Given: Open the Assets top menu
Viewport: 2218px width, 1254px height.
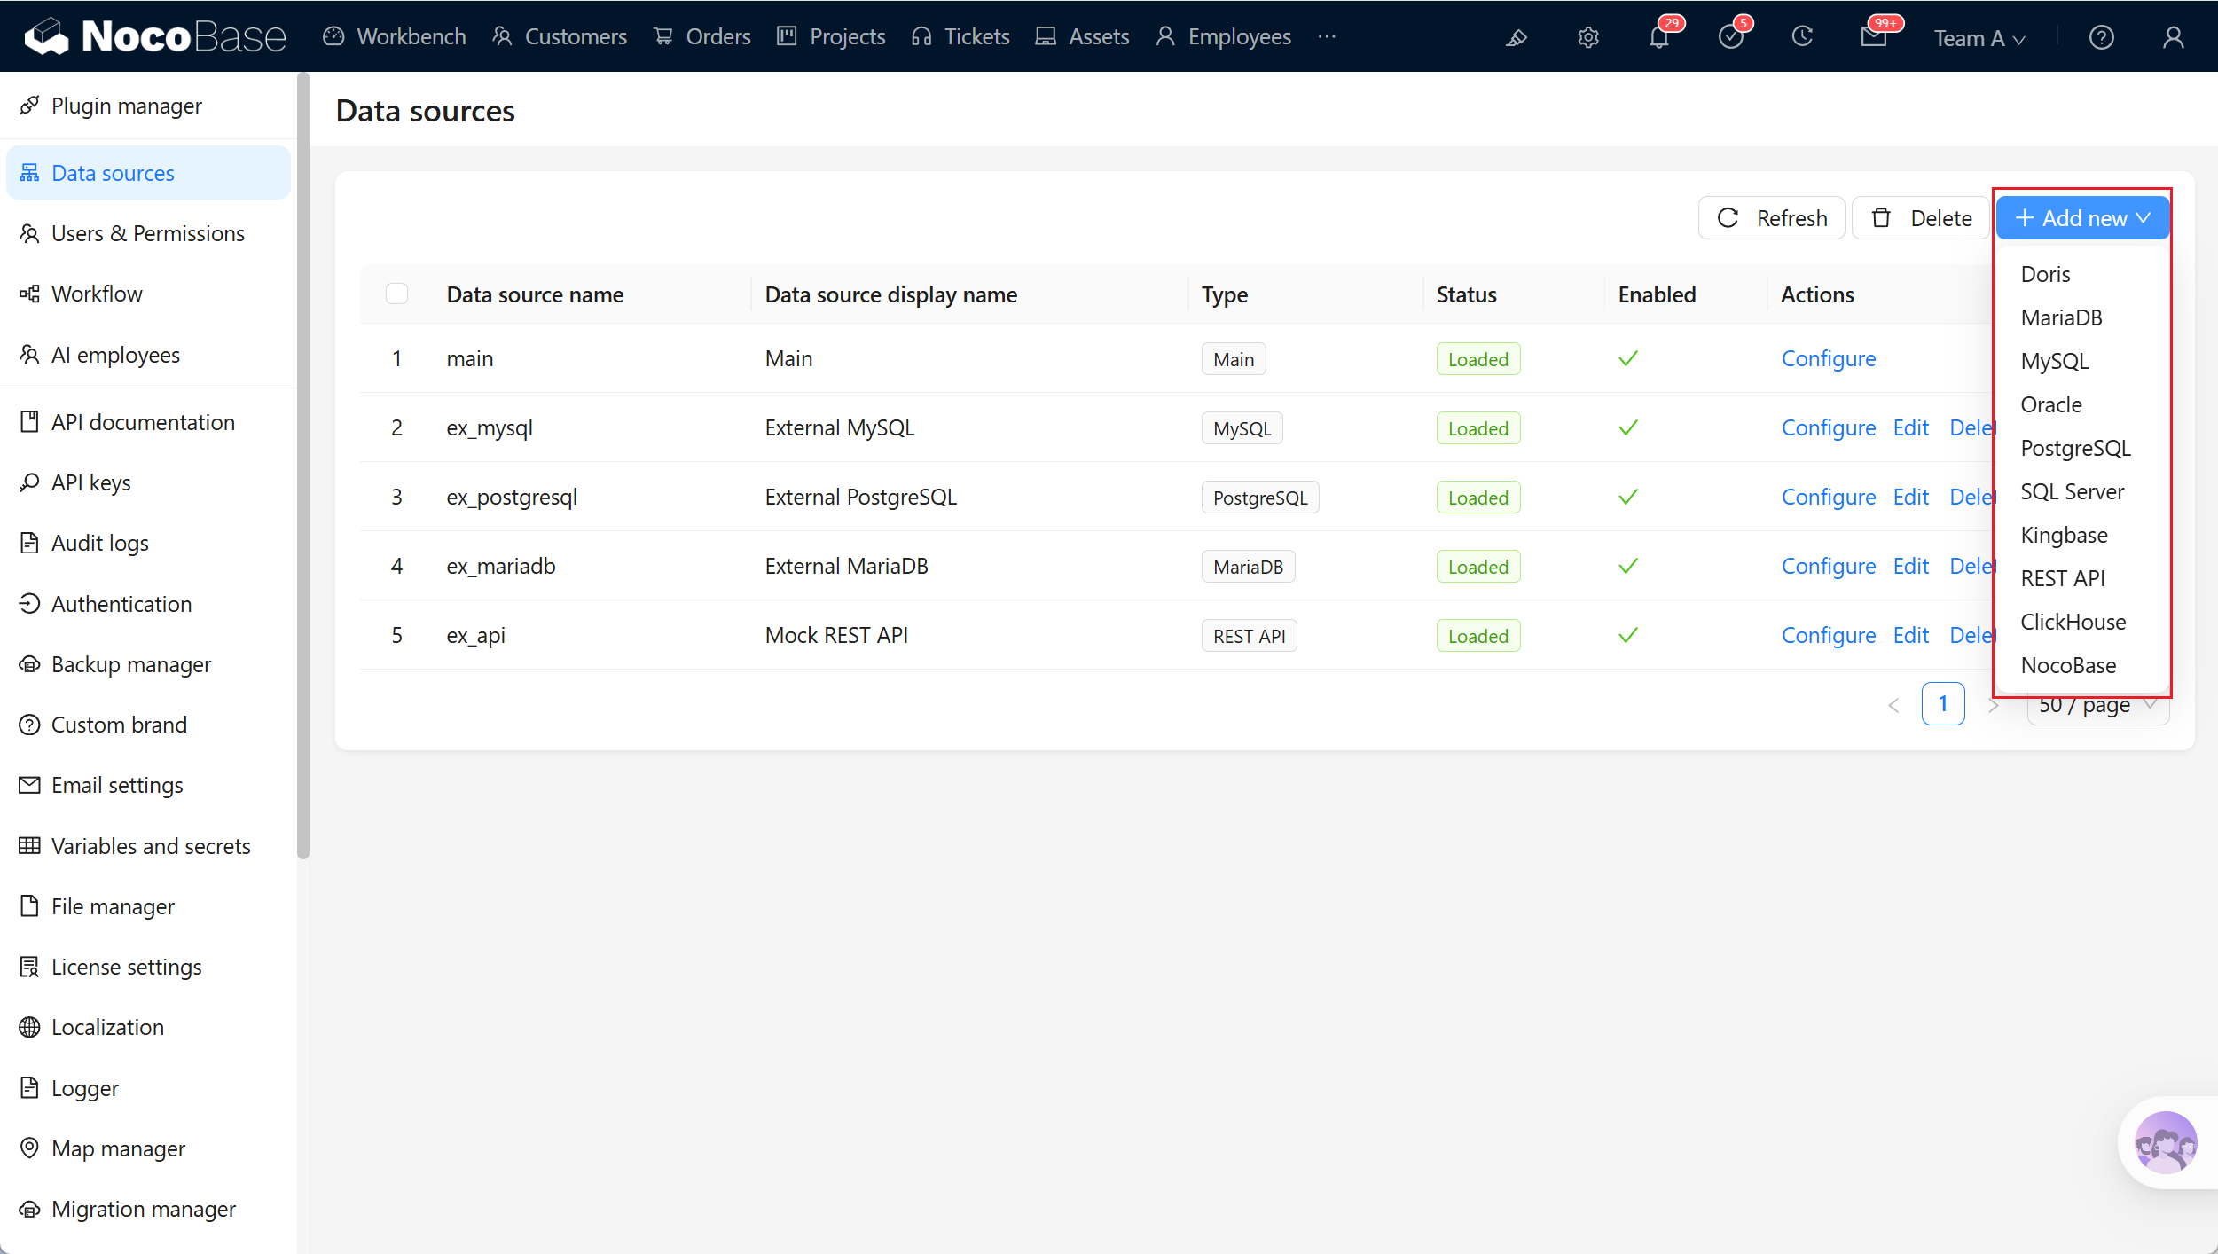Looking at the screenshot, I should (x=1083, y=36).
